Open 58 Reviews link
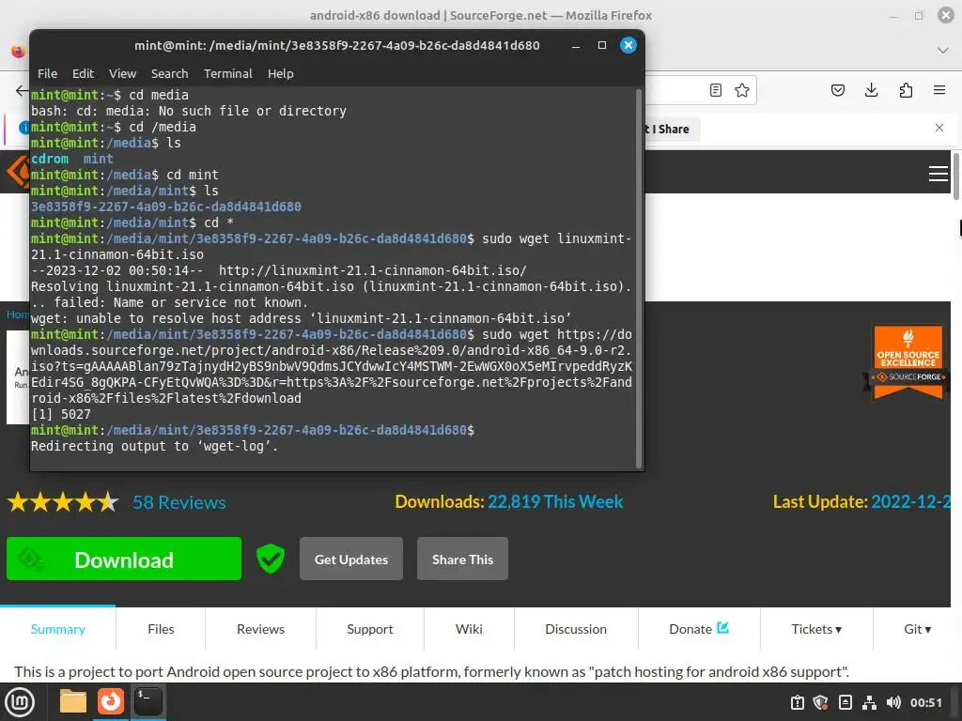The image size is (962, 721). [179, 502]
